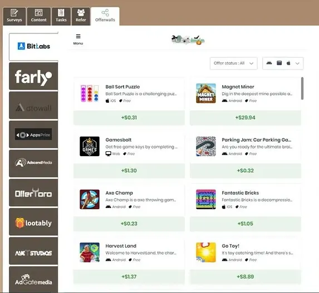The image size is (319, 293).
Task: Expand the Offer status: All dropdown
Action: (234, 63)
